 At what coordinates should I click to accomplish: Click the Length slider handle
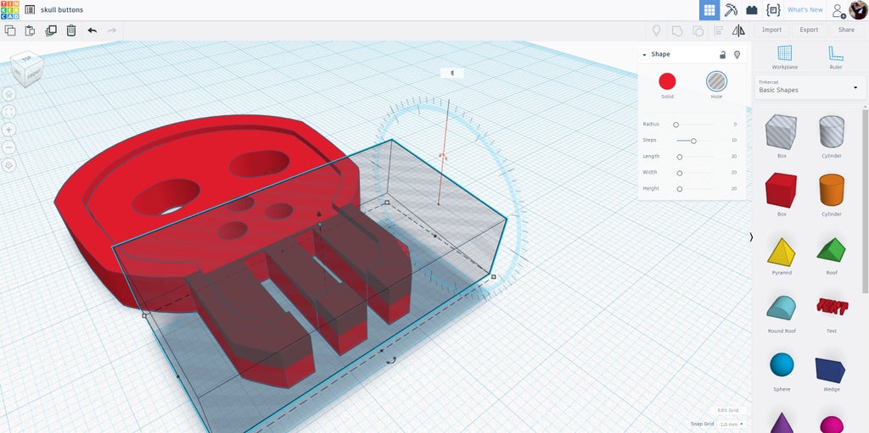click(679, 157)
